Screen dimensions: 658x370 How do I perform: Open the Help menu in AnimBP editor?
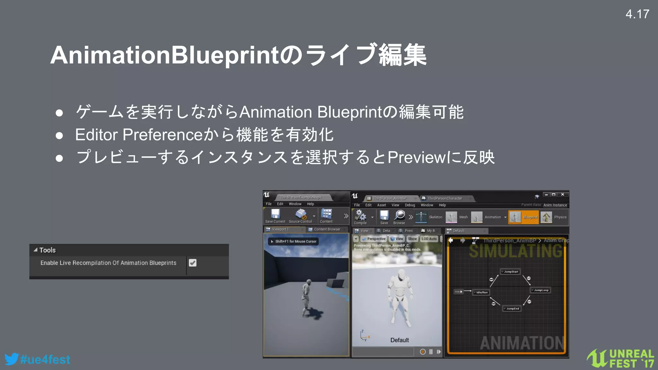[x=442, y=205]
